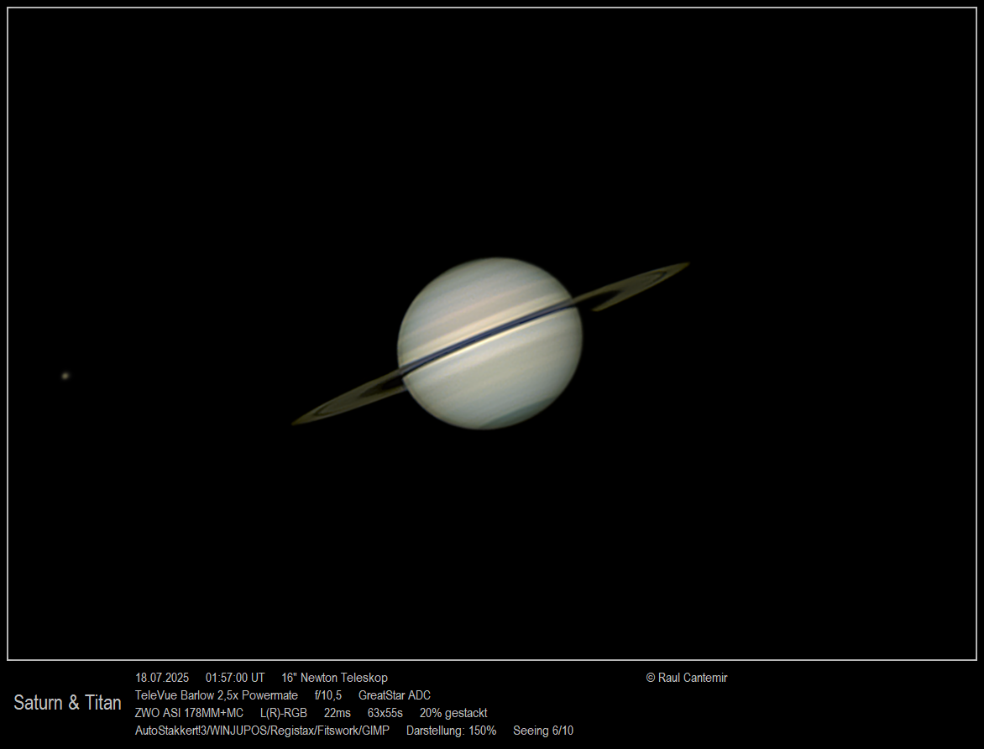Click the Titan moon dot
Screen dimensions: 984x749
click(x=65, y=376)
